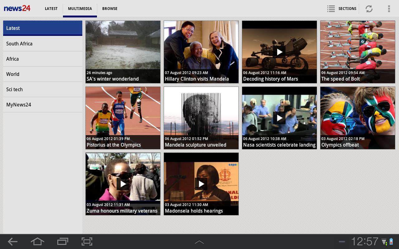Click the 06 August 2012 01:52 PM timestamp
This screenshot has width=399, height=249.
point(186,139)
